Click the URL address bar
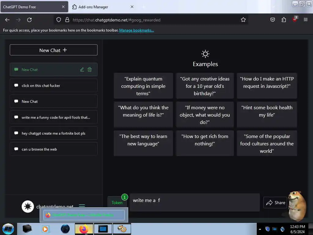The width and height of the screenshot is (313, 235). point(152,20)
